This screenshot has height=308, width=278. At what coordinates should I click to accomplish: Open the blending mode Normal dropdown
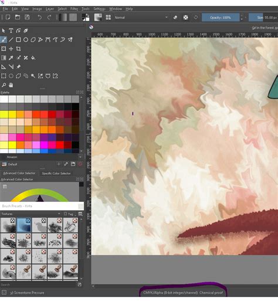(141, 18)
